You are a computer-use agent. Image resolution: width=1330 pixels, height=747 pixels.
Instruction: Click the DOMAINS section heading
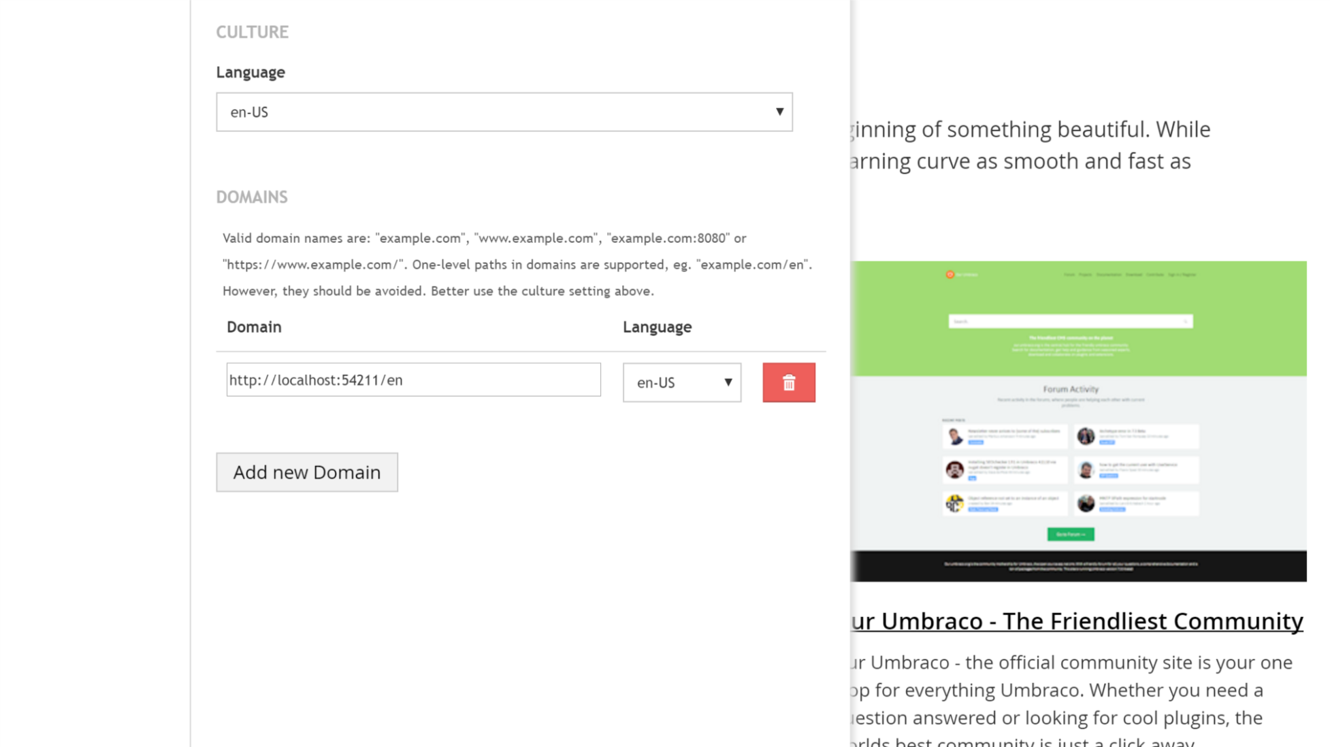(x=252, y=197)
